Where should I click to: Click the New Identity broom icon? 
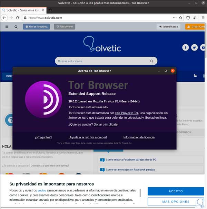[195, 18]
